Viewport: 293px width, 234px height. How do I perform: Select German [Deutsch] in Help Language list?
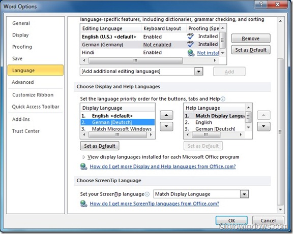pyautogui.click(x=215, y=129)
